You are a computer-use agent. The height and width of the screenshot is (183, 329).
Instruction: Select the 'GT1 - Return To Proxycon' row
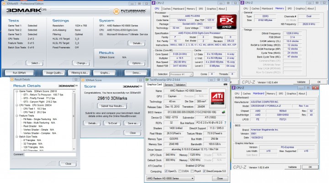(x=43, y=95)
